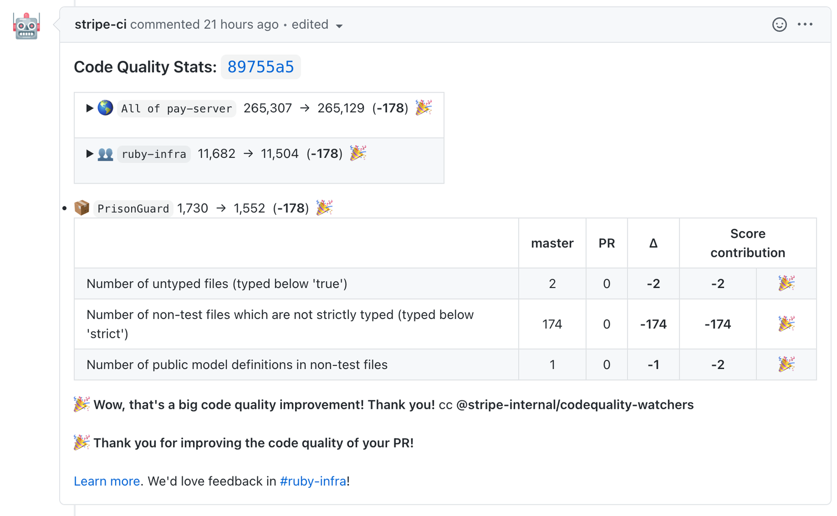Screen dimensions: 837x516
Task: Click the stripe-ci robot avatar
Action: (x=26, y=26)
